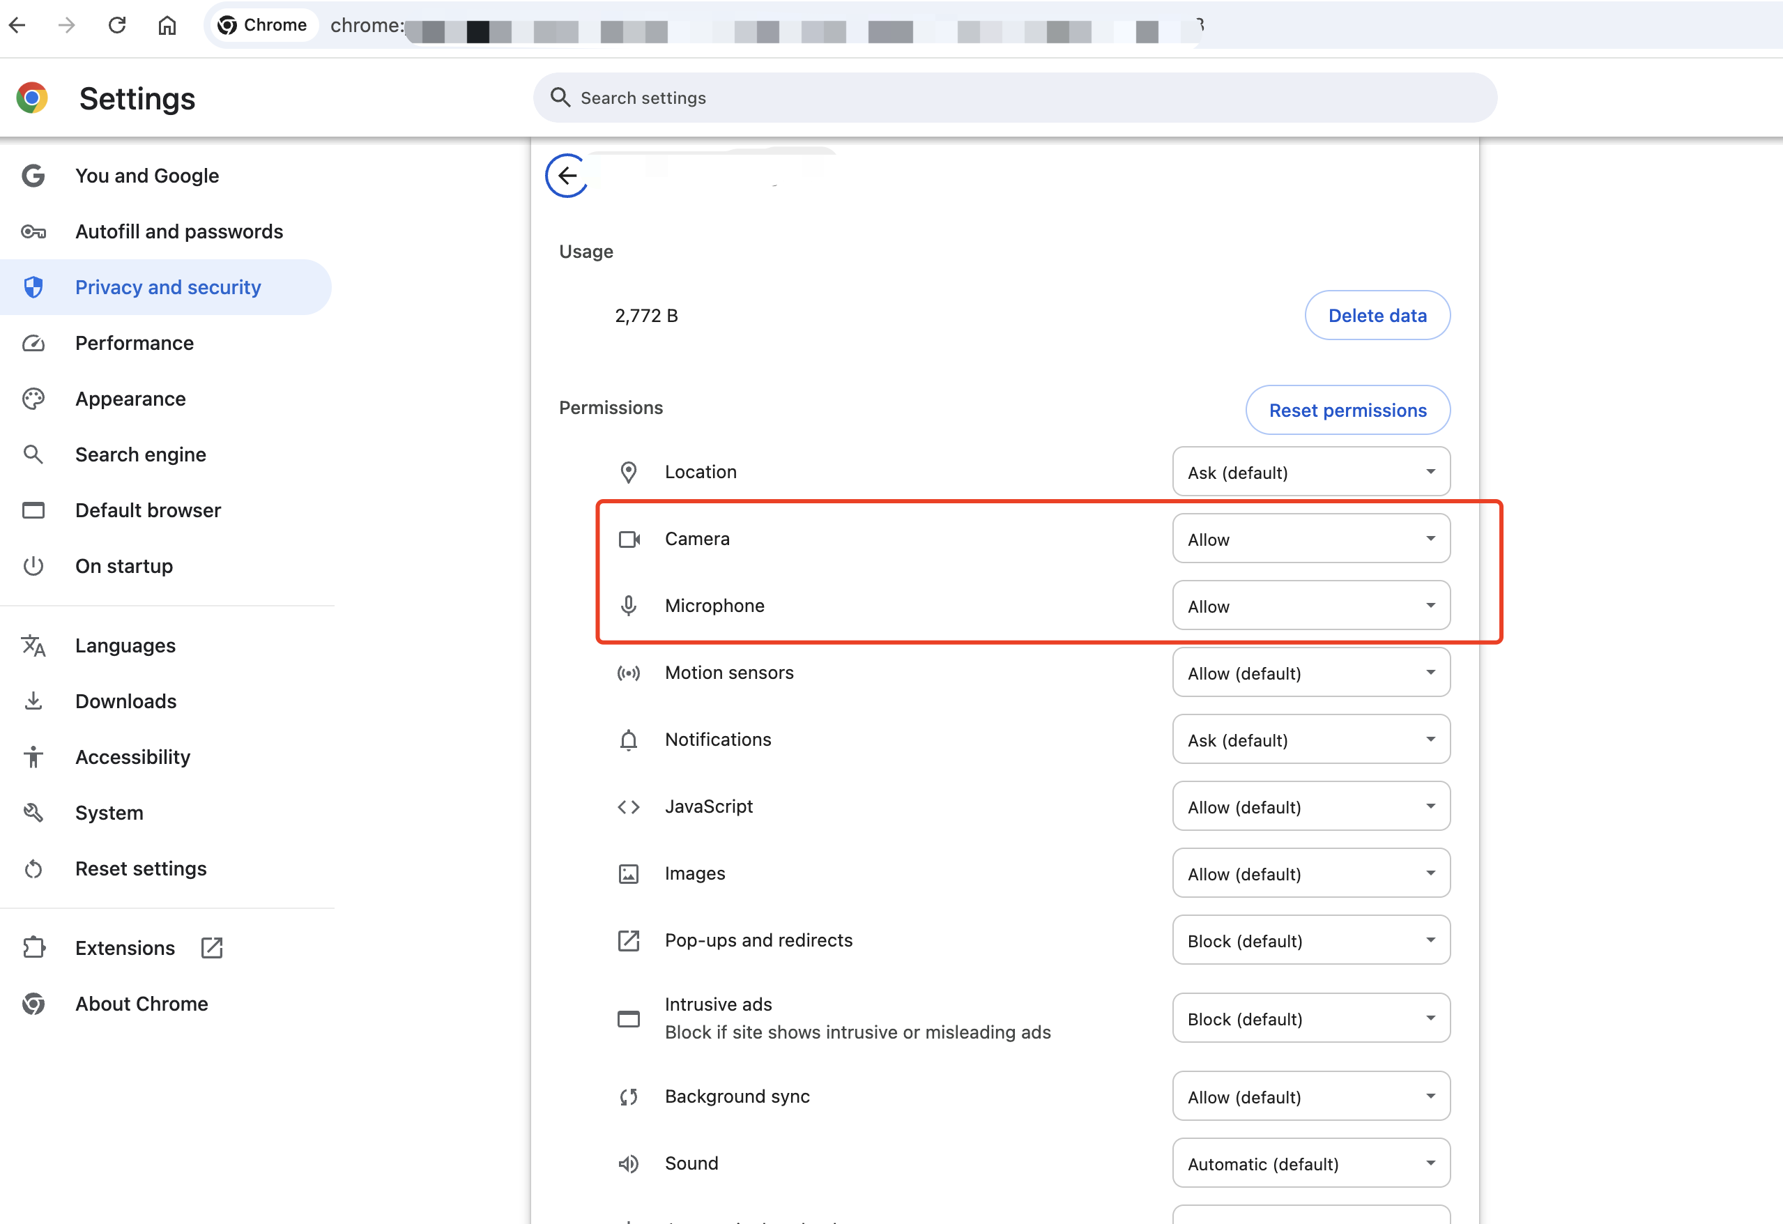Select Privacy and security in sidebar
1783x1224 pixels.
[x=166, y=287]
